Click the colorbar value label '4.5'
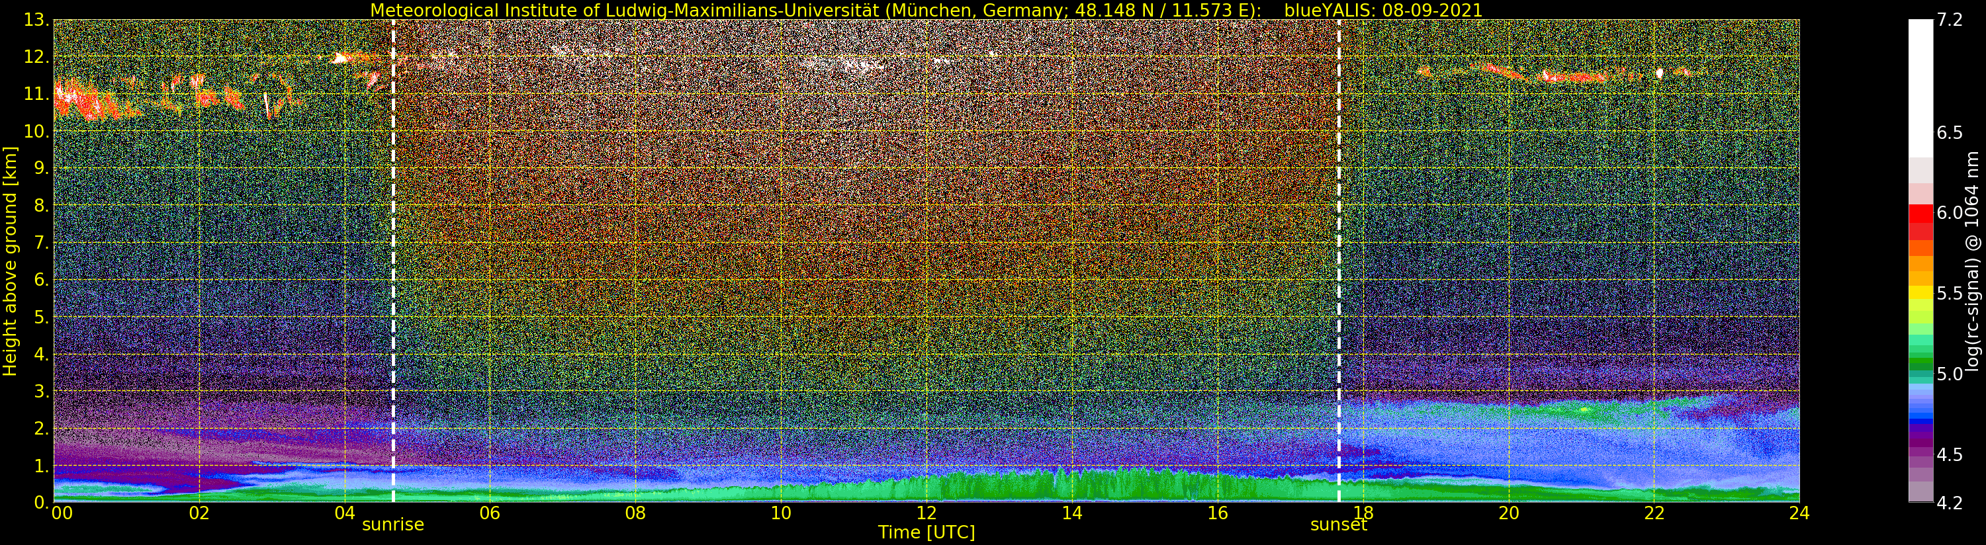1986x545 pixels. pyautogui.click(x=1950, y=454)
